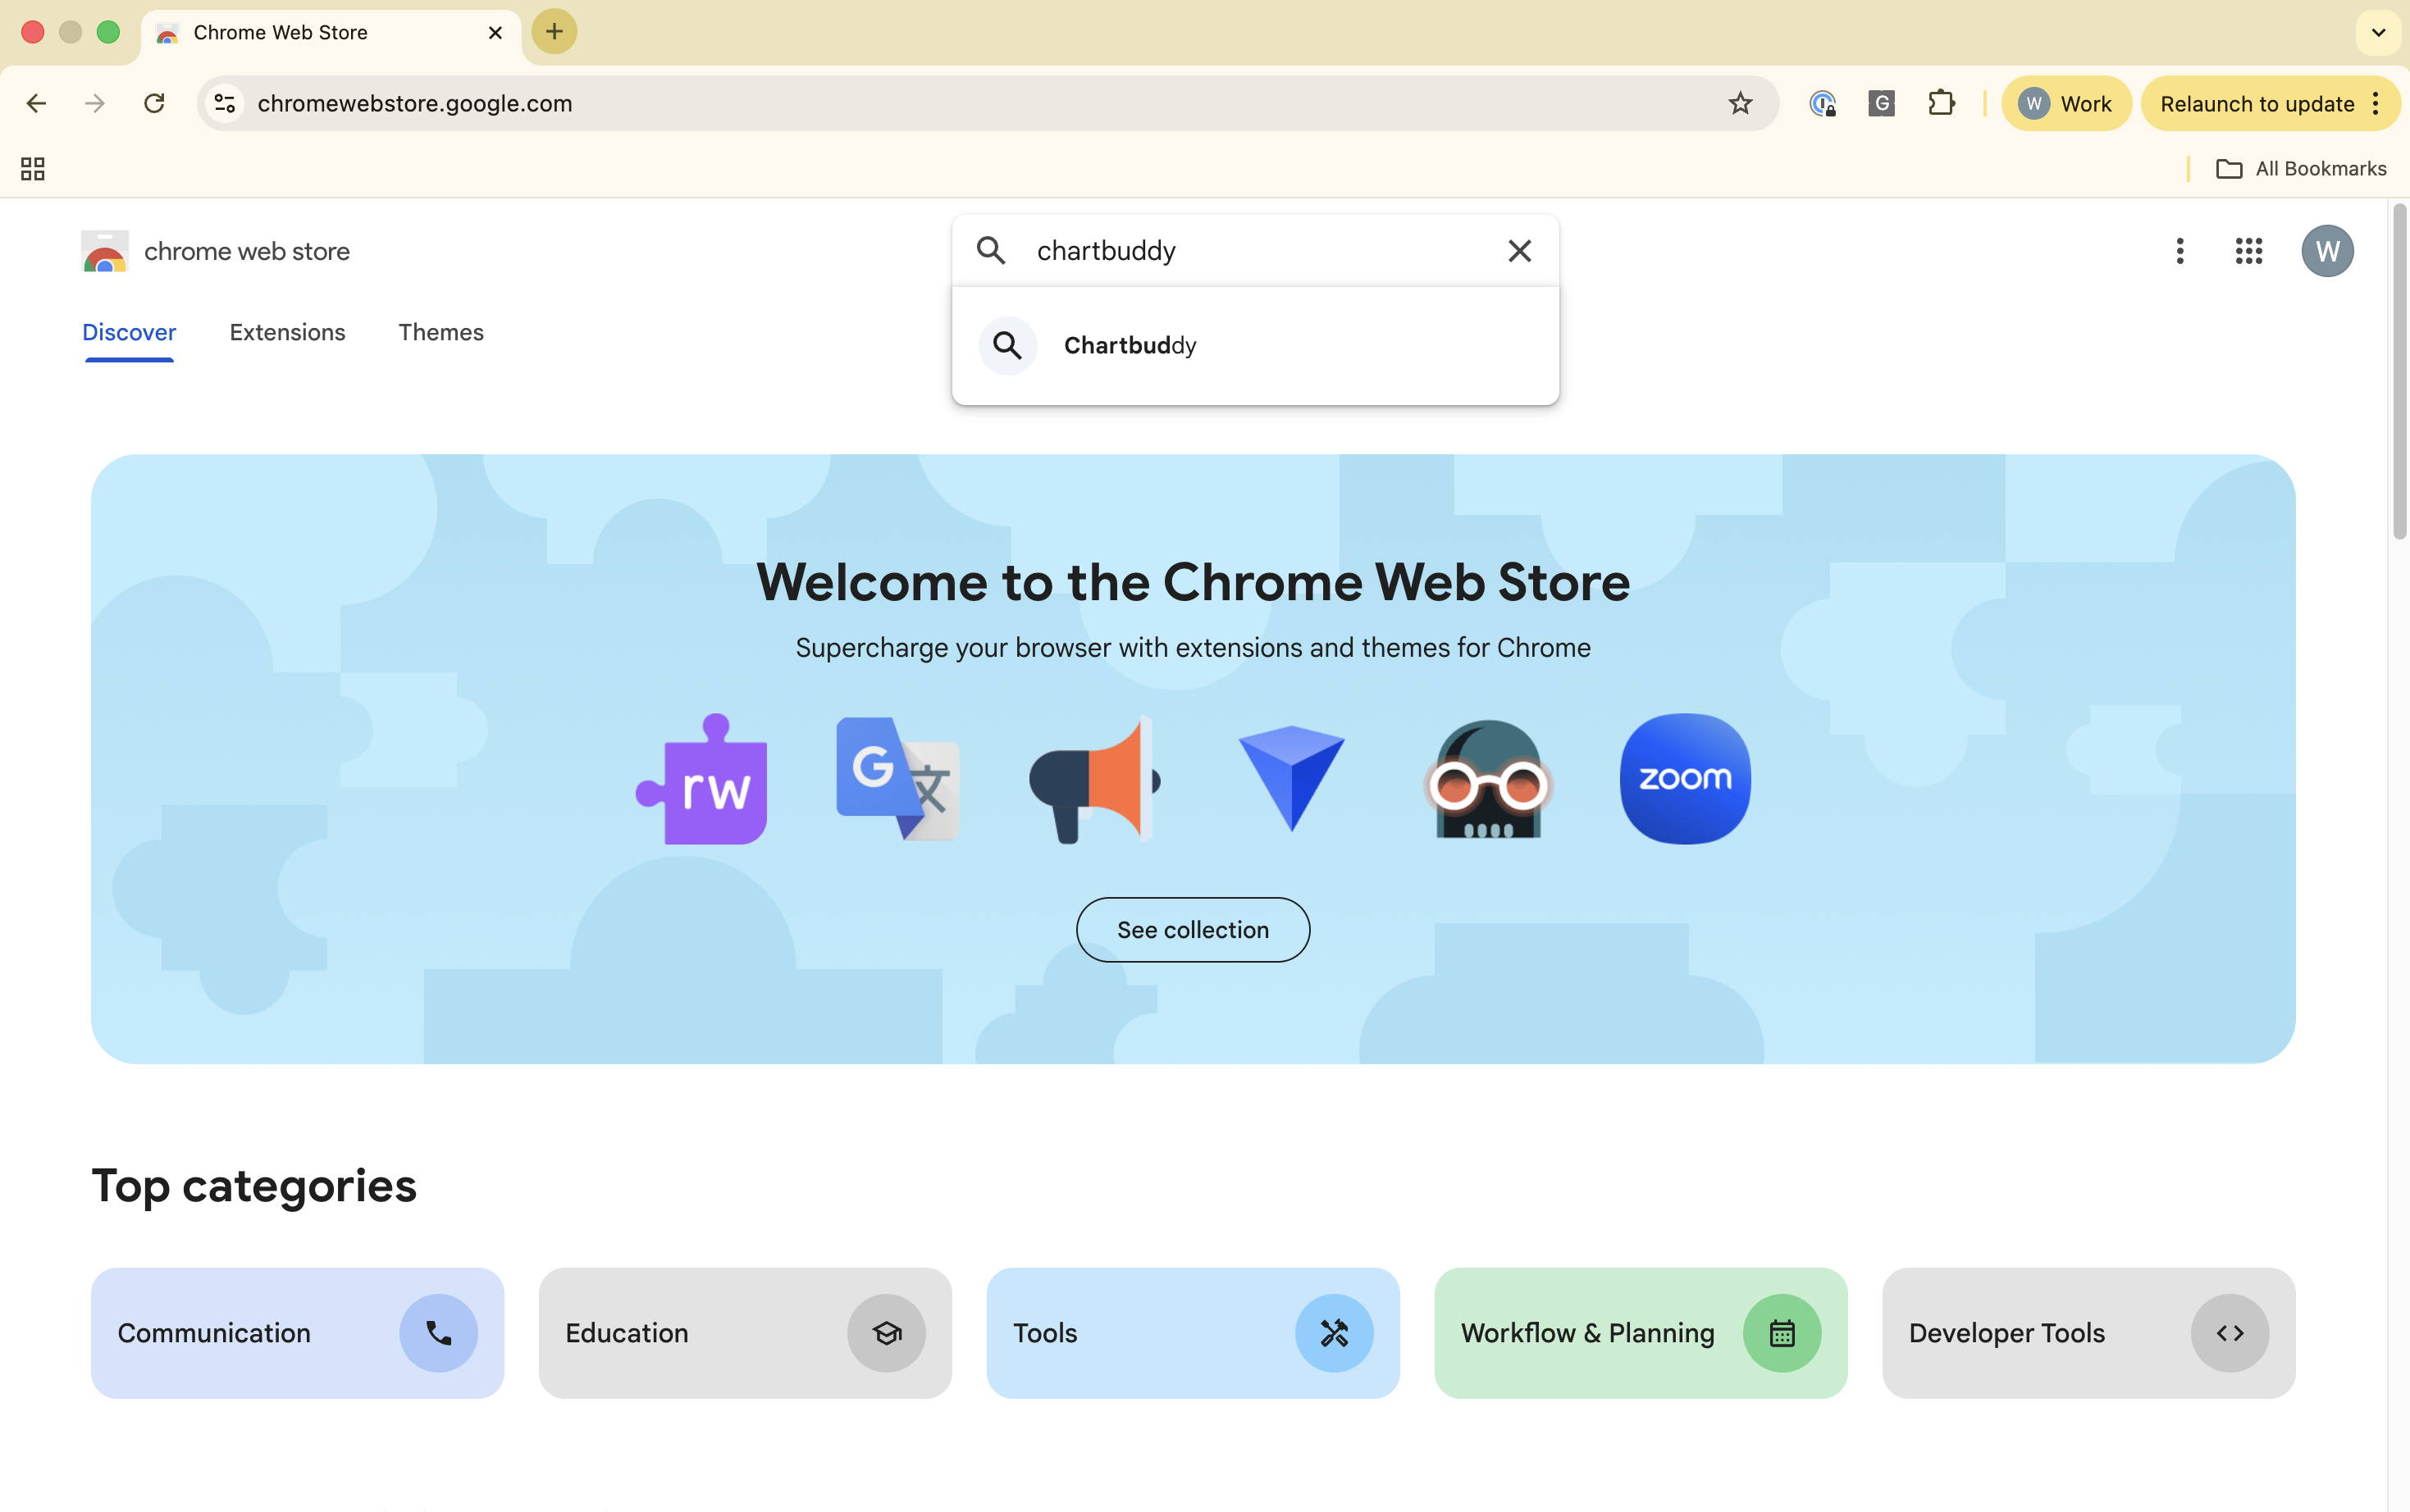Image resolution: width=2410 pixels, height=1512 pixels.
Task: Click the Zoom app icon in the banner
Action: (x=1684, y=777)
